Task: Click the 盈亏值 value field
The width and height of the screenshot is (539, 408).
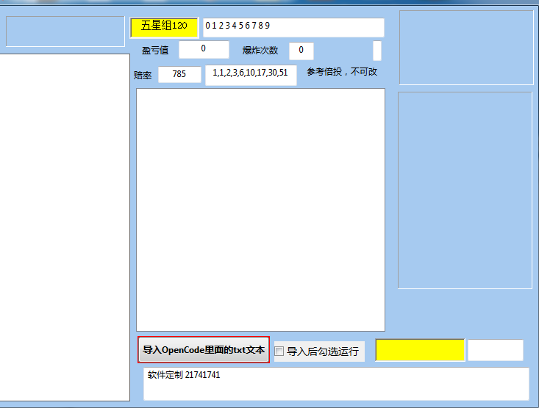Action: point(204,49)
